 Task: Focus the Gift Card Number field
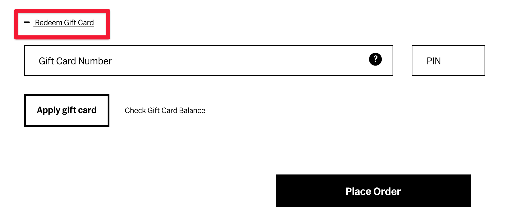coord(209,60)
